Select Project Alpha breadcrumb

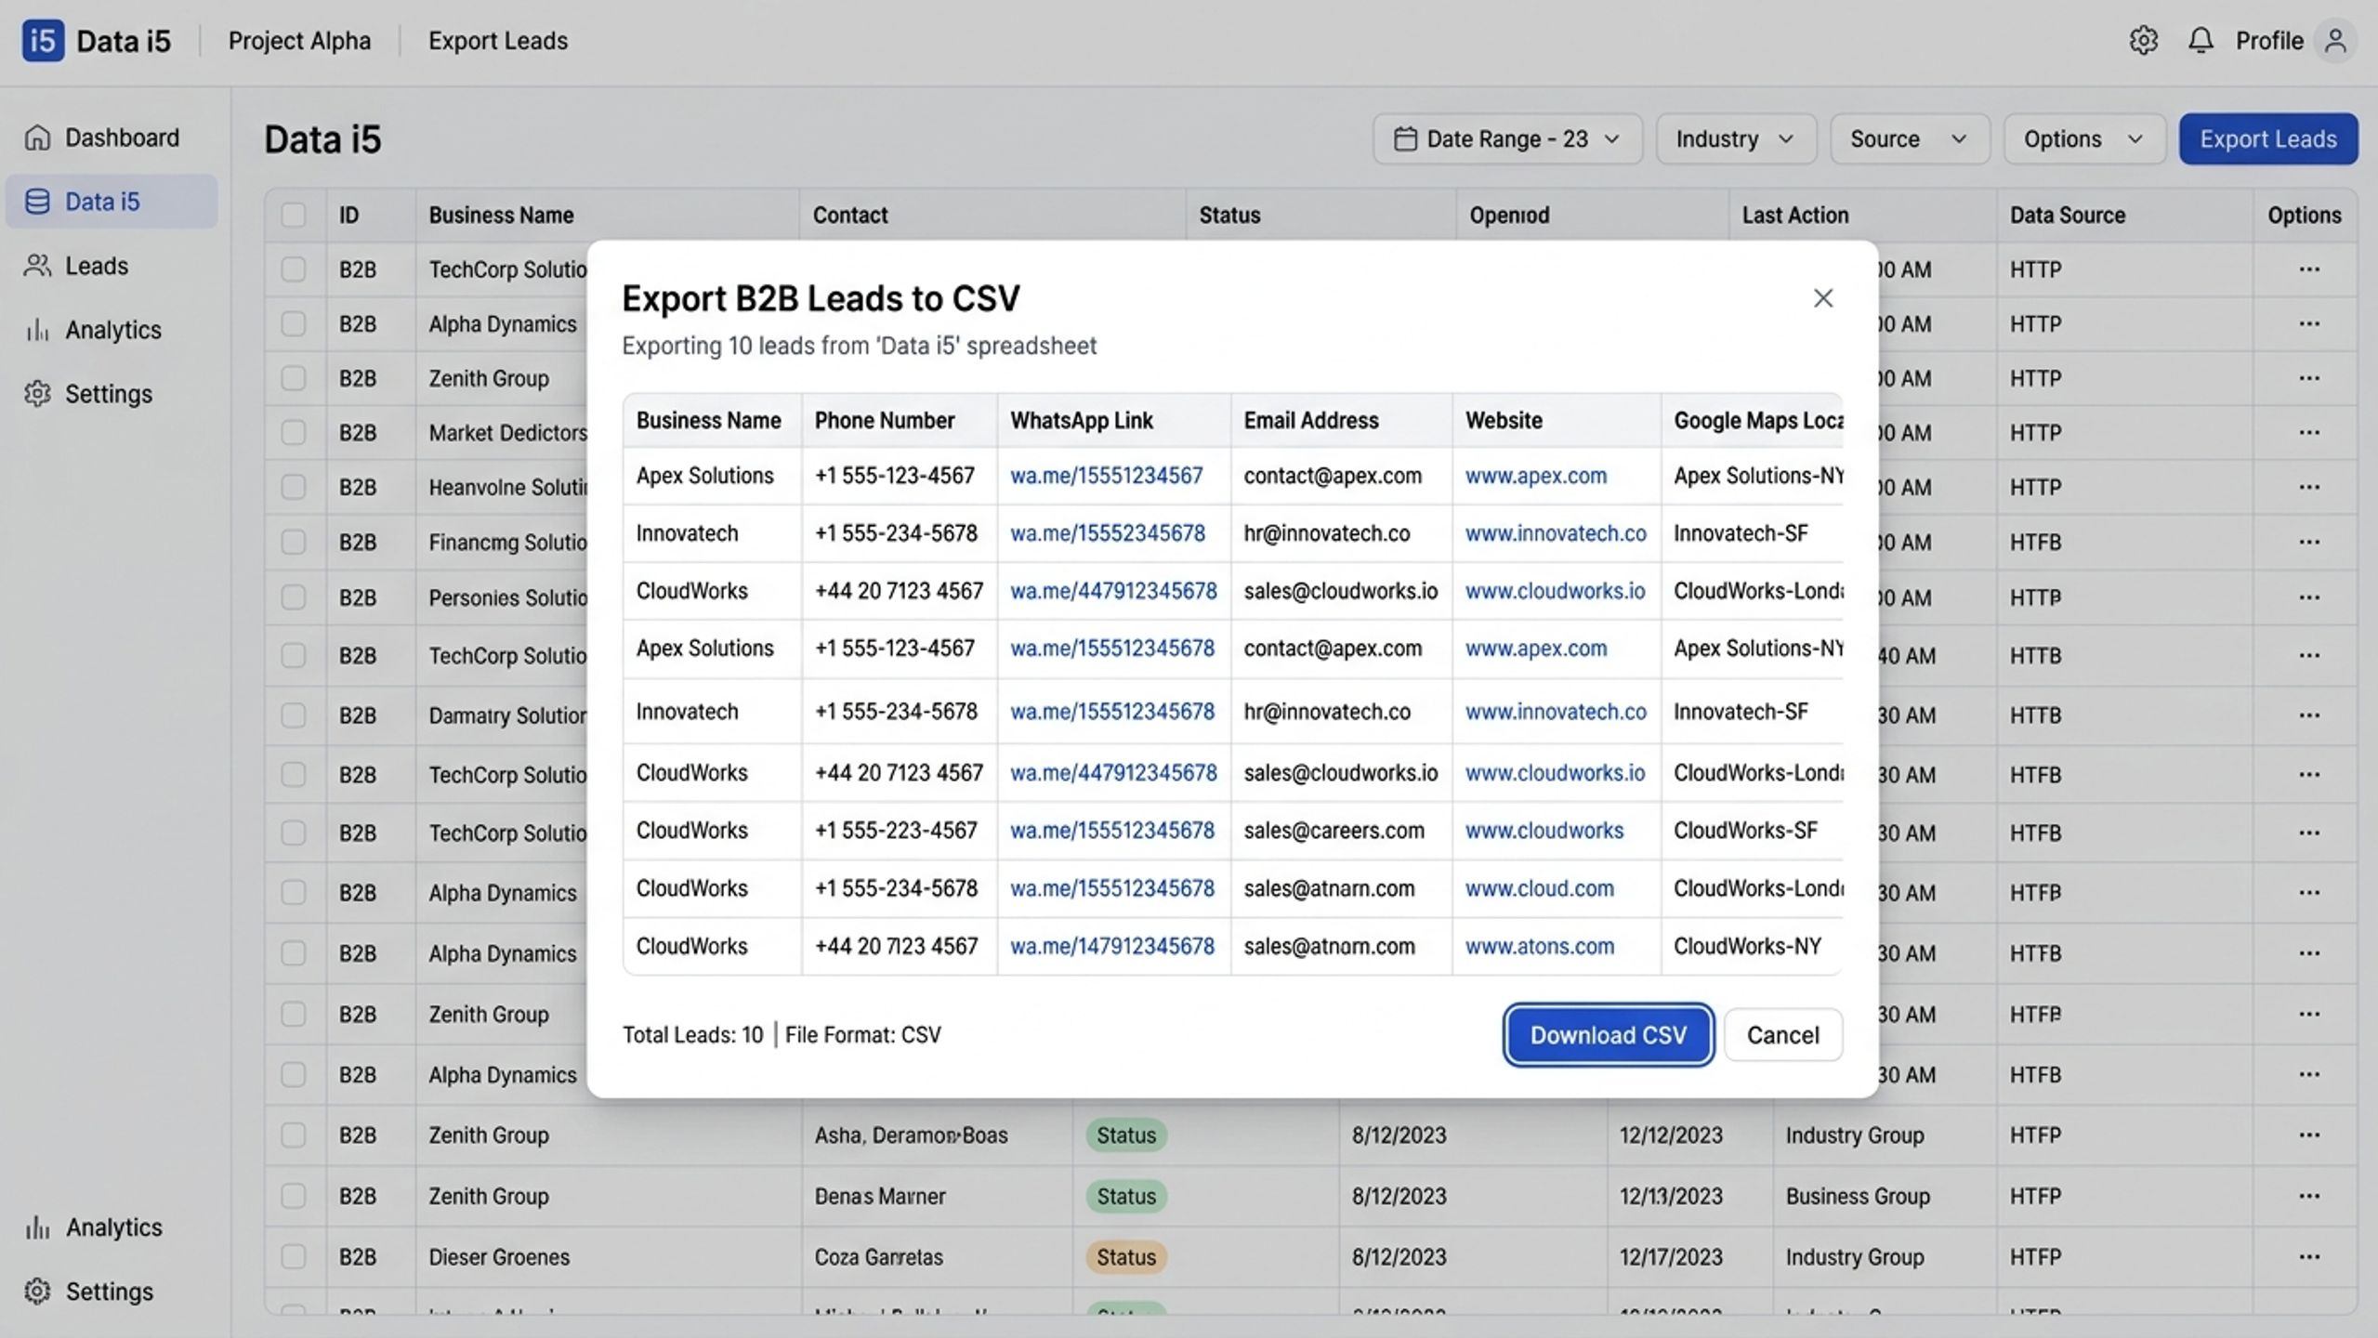click(299, 41)
